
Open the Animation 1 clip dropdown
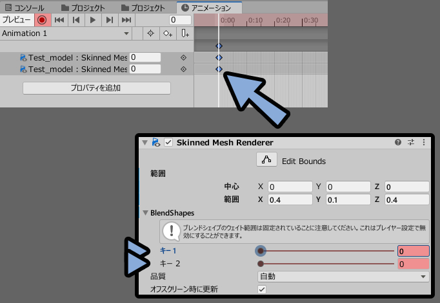[x=65, y=33]
